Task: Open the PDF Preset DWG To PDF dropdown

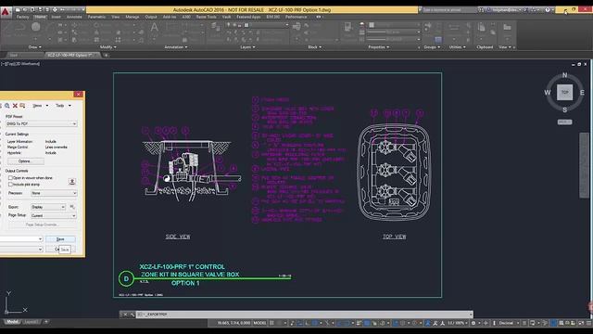Action: [x=41, y=123]
